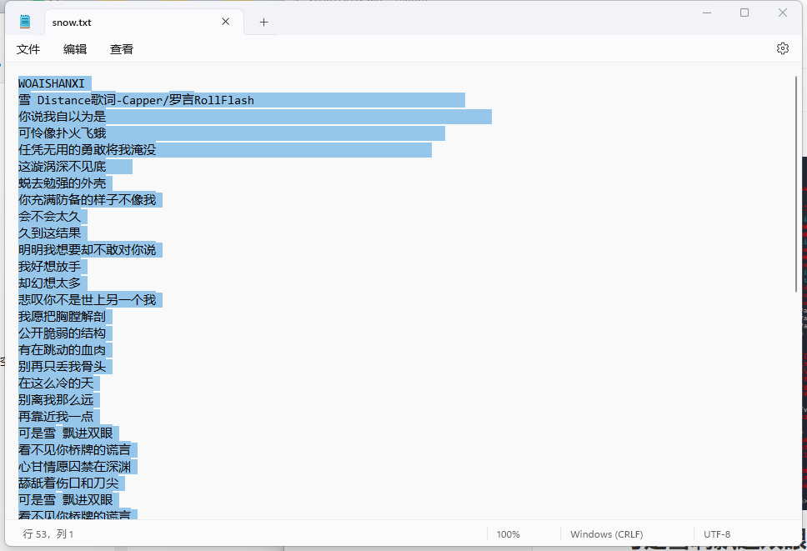Click Windows (CRLF) line ending indicator

pos(606,534)
